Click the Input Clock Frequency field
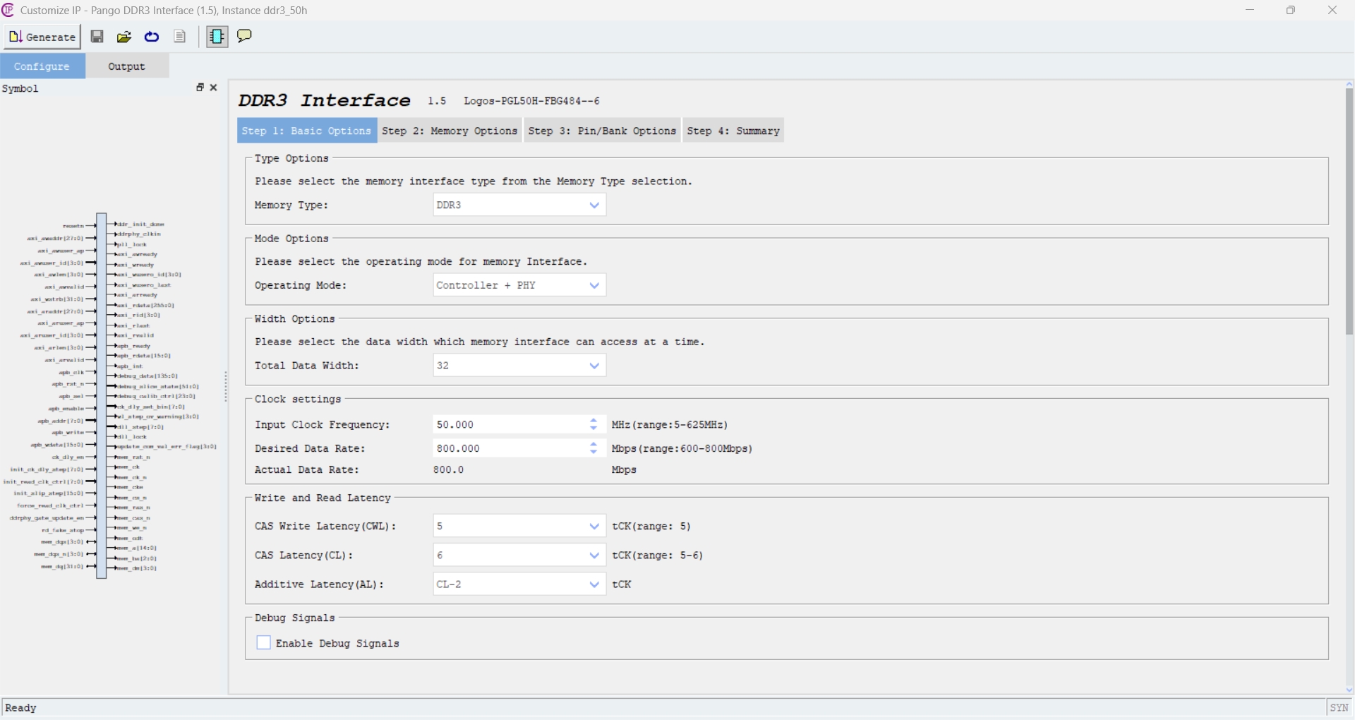Viewport: 1355px width, 720px height. pyautogui.click(x=510, y=425)
